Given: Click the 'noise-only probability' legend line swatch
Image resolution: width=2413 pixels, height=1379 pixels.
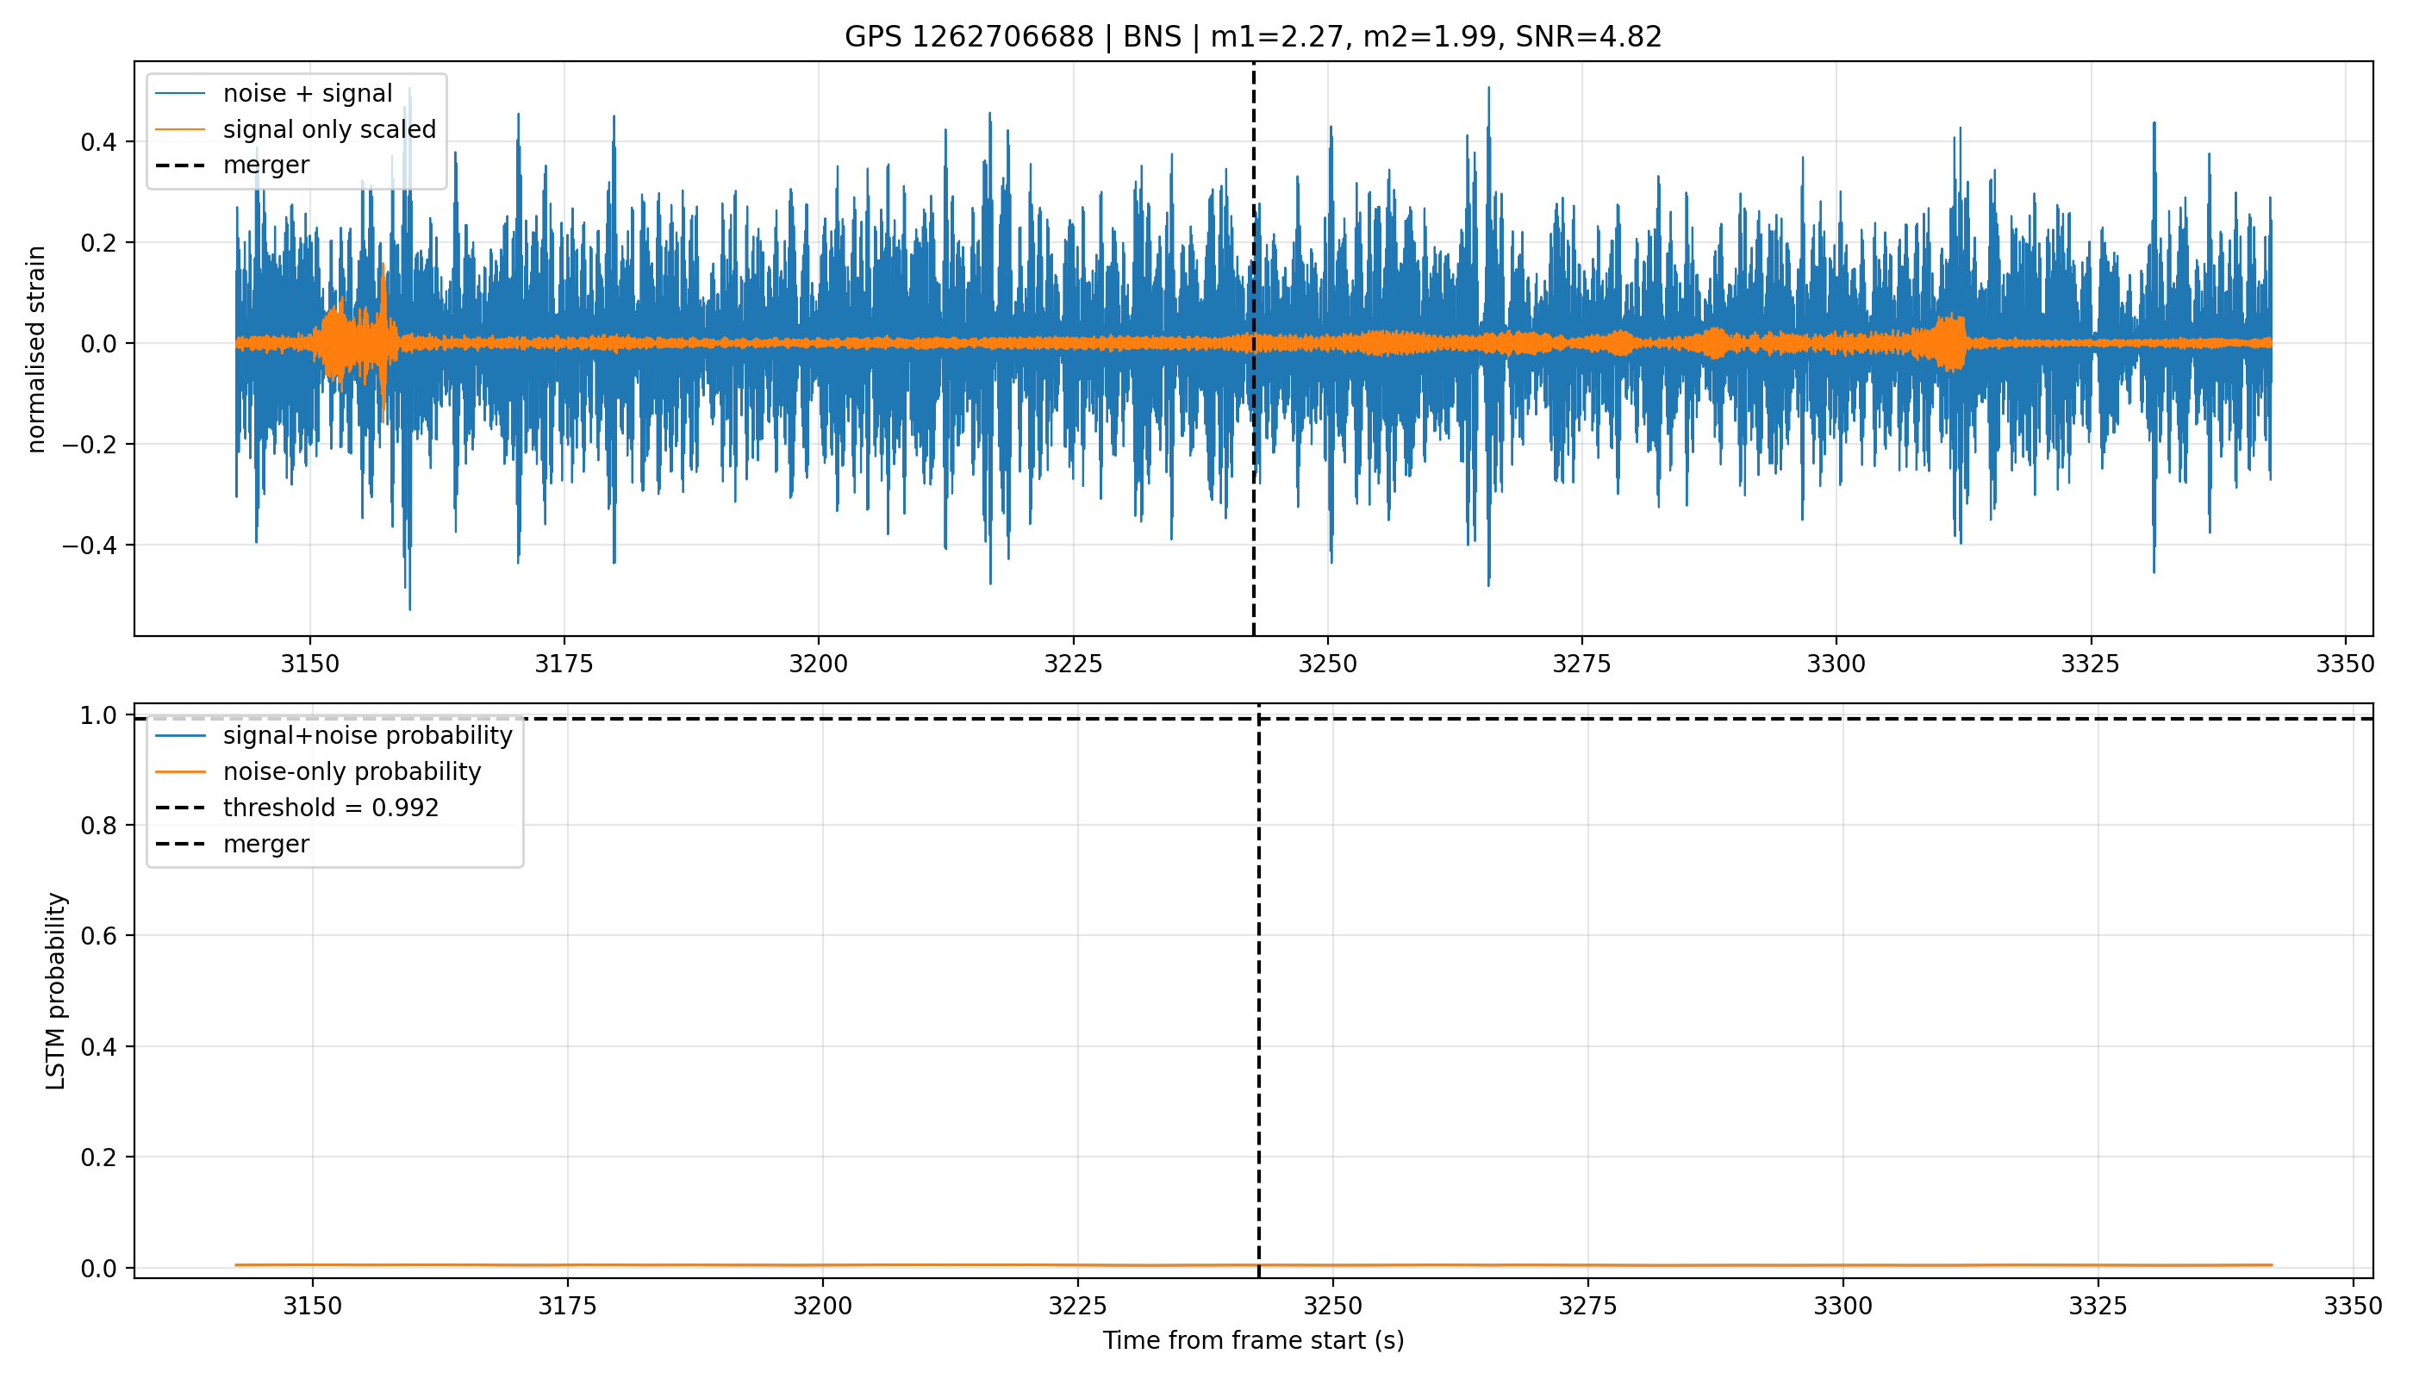Looking at the screenshot, I should (180, 771).
